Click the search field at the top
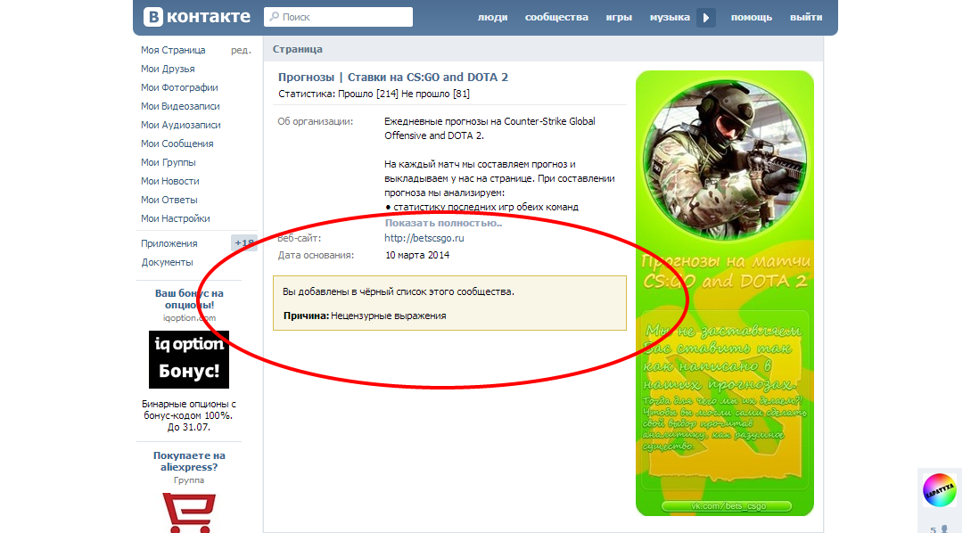This screenshot has width=971, height=533. 338,17
